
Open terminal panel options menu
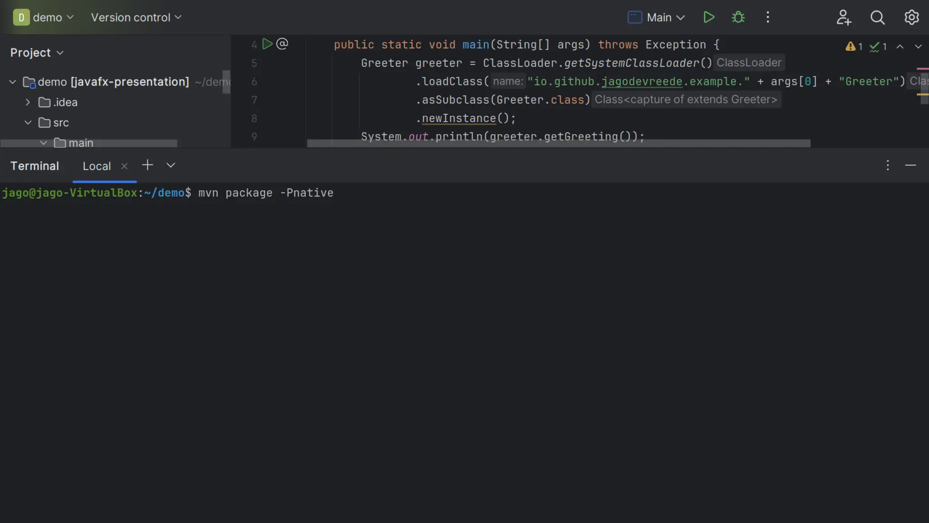pyautogui.click(x=888, y=165)
